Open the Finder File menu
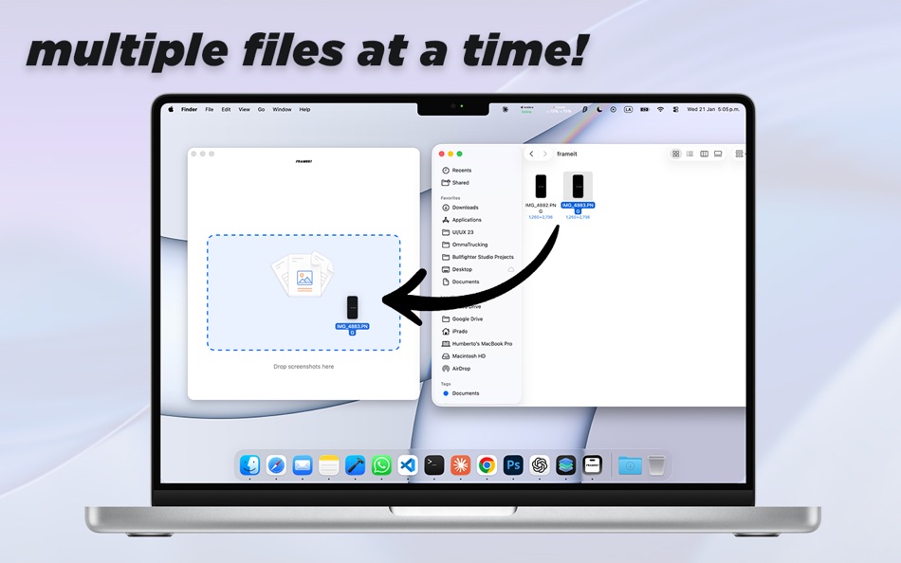The width and height of the screenshot is (901, 563). pyautogui.click(x=209, y=109)
